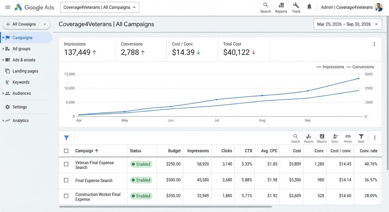Open the Tools wrench in the header
The image size is (389, 212).
tap(296, 8)
